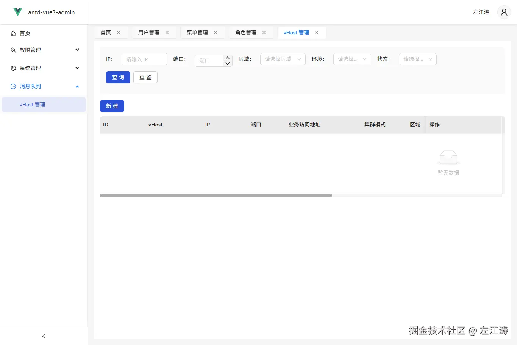Click the 权限管理 permissions icon
The image size is (517, 345).
(13, 50)
